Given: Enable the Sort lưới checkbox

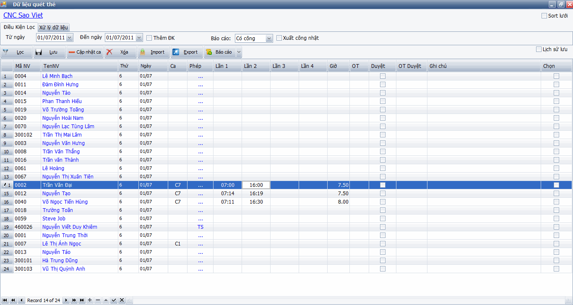Looking at the screenshot, I should coord(544,16).
